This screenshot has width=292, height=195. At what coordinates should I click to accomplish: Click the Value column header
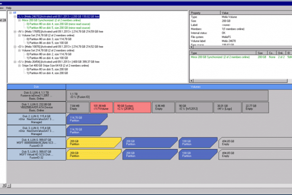coord(256,12)
